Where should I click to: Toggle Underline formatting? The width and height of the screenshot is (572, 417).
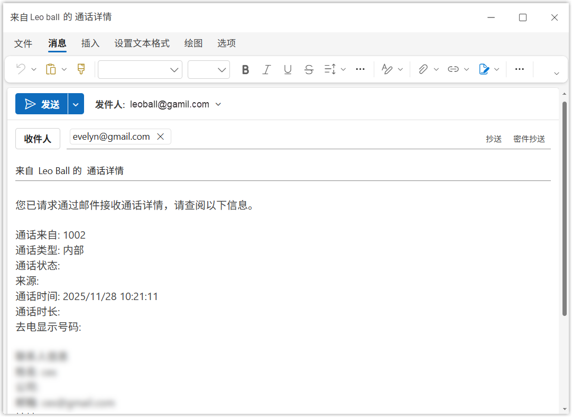[x=288, y=69]
